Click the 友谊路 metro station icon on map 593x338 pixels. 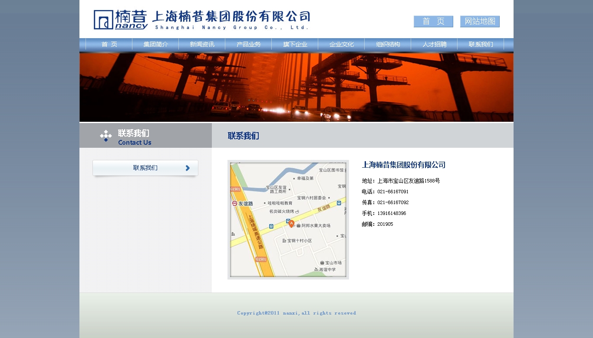coord(234,203)
